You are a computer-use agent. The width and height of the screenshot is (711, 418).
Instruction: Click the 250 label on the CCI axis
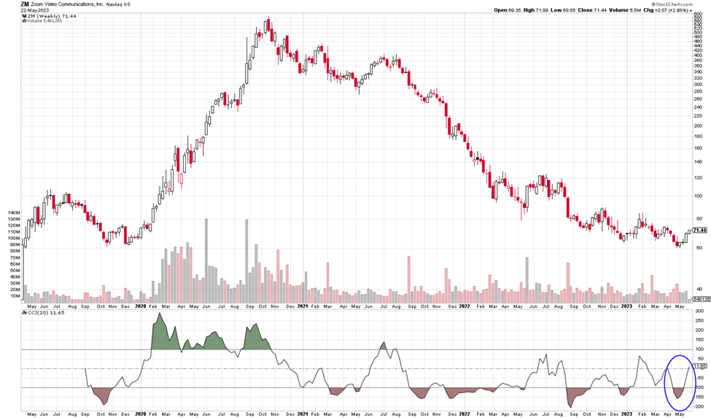[x=699, y=320]
